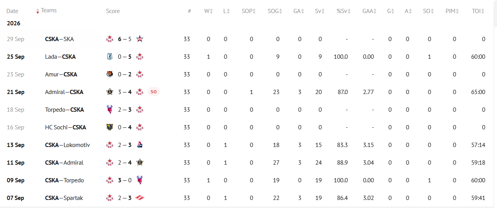Click the SO shootout badge for Admiral–CSKA
Screen dimensions: 497x208
click(x=154, y=92)
